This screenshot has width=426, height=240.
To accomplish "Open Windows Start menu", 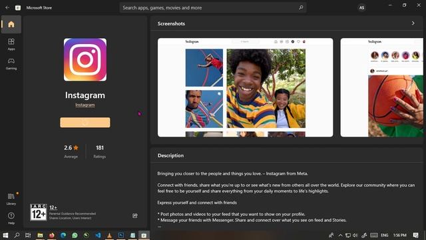I will coord(5,235).
